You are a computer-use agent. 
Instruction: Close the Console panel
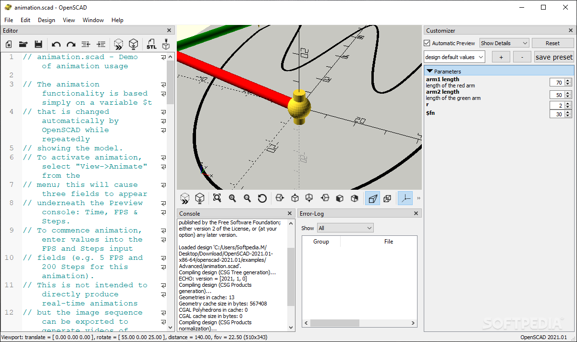(x=290, y=213)
